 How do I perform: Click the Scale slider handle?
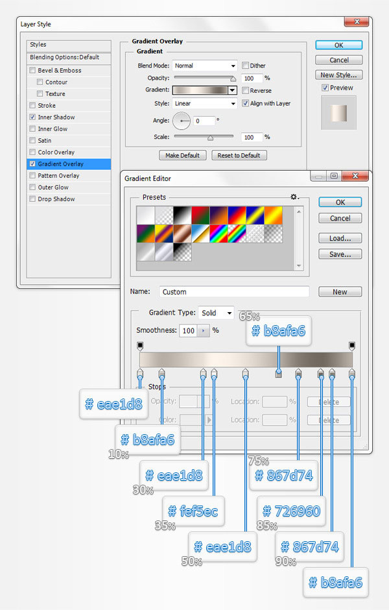(210, 138)
